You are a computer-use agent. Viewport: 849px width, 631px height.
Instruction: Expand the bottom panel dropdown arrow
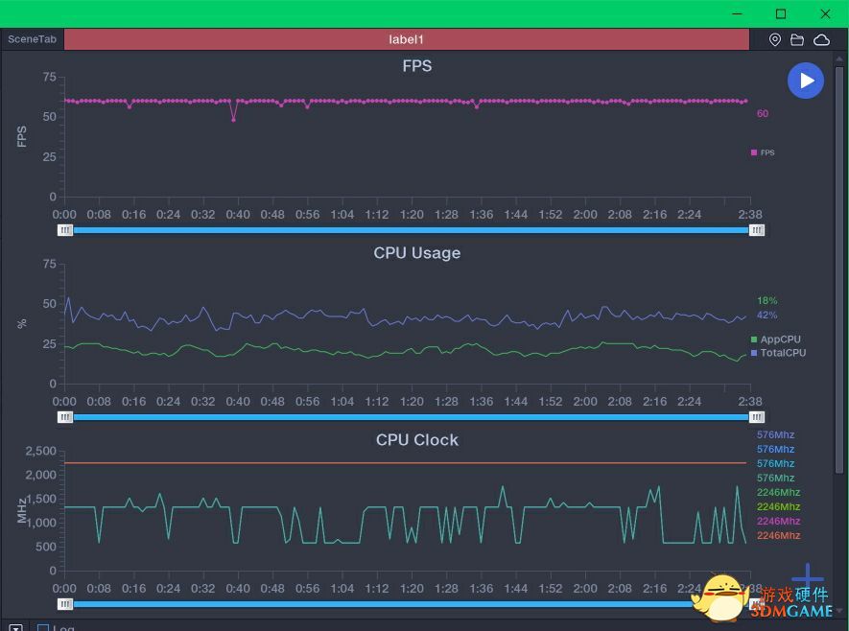pyautogui.click(x=14, y=628)
